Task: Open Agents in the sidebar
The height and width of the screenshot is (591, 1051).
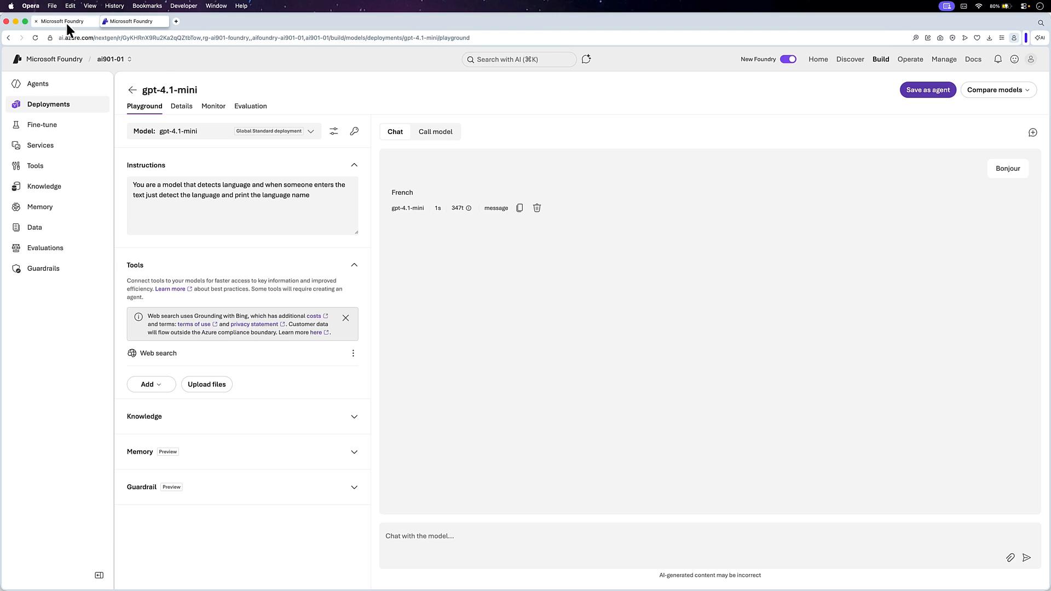Action: coord(57,84)
